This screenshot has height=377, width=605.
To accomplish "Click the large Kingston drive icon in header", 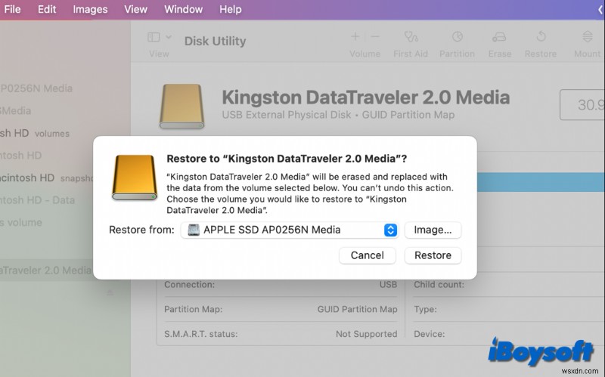I will click(x=181, y=106).
